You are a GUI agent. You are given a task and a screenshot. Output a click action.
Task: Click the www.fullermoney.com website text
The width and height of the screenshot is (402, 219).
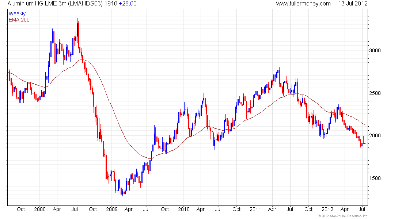pyautogui.click(x=303, y=4)
